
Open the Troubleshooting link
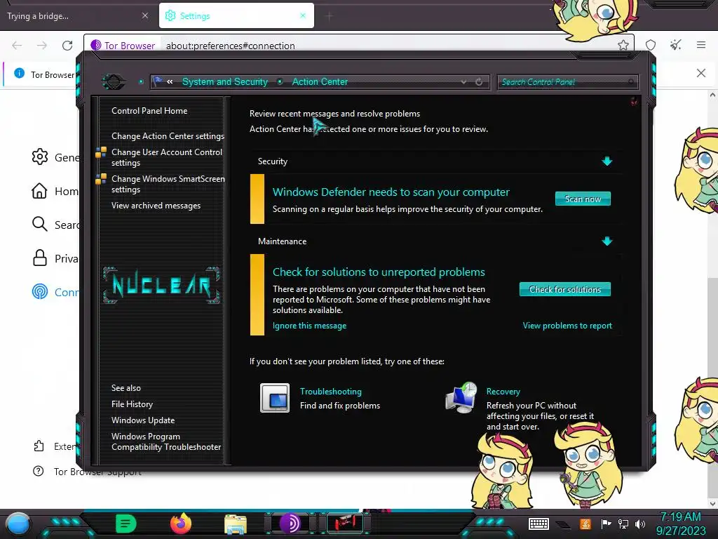tap(331, 392)
